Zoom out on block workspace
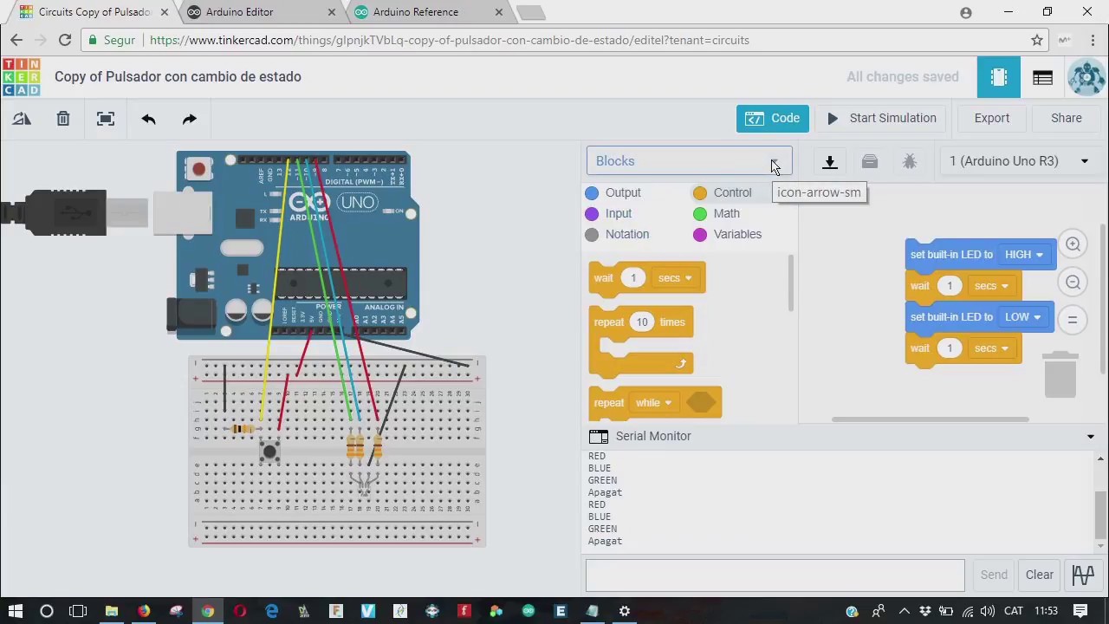1109x624 pixels. coord(1073,282)
